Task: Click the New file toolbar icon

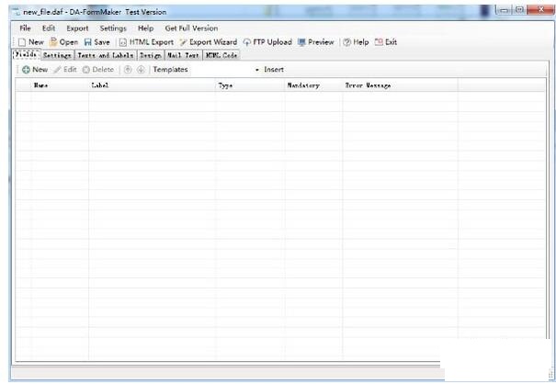Action: 31,42
